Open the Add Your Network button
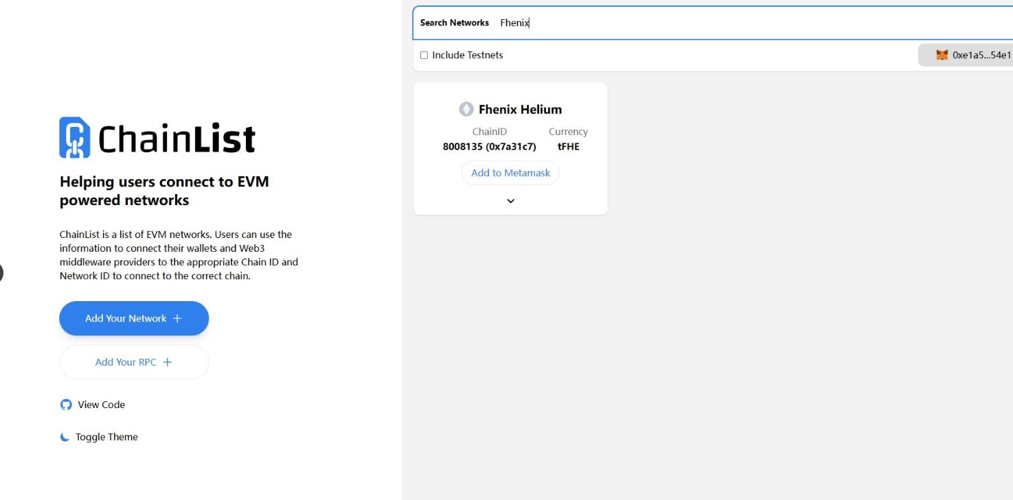1013x500 pixels. click(134, 318)
